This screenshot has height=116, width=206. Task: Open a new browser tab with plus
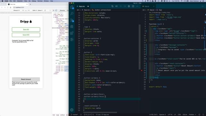tap(30, 4)
